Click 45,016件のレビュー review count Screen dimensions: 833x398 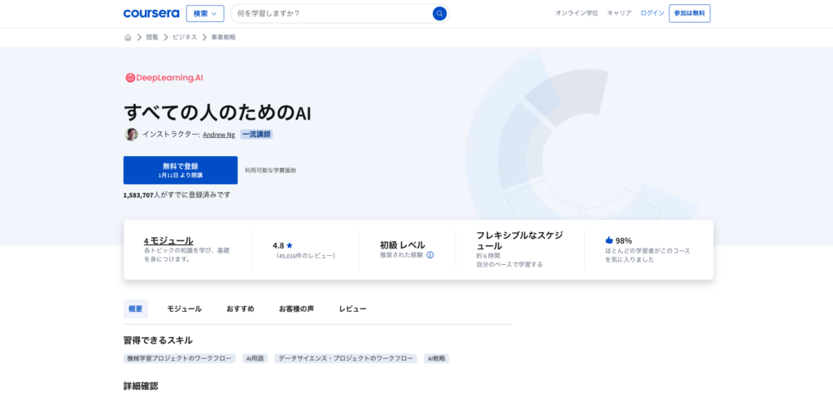[x=306, y=256]
